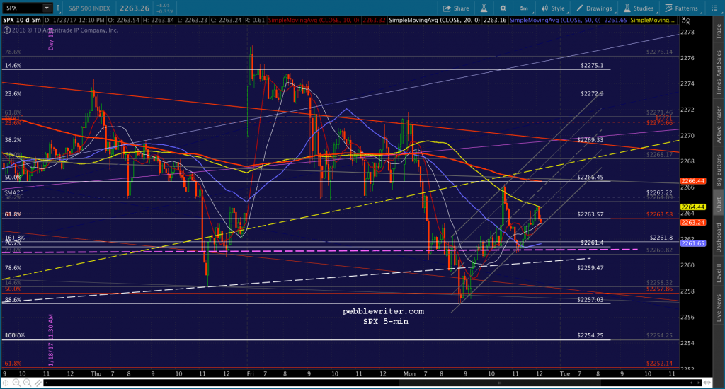The image size is (725, 389).
Task: Expand the SPX symbol dropdown arrow
Action: point(47,8)
